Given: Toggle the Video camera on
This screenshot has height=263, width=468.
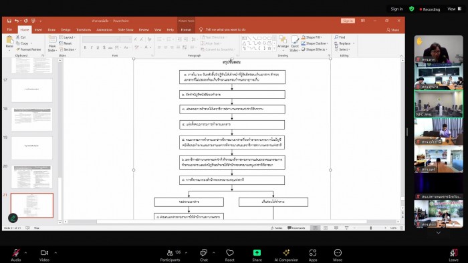Looking at the screenshot, I should point(44,252).
